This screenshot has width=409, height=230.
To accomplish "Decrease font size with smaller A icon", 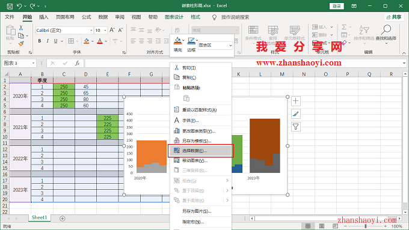I will pos(120,30).
